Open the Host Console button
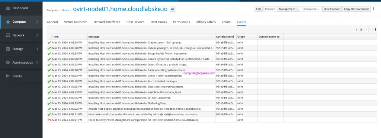This screenshot has width=381, height=138. point(332,9)
